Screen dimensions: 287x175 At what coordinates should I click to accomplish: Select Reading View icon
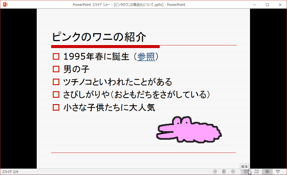click(x=267, y=172)
